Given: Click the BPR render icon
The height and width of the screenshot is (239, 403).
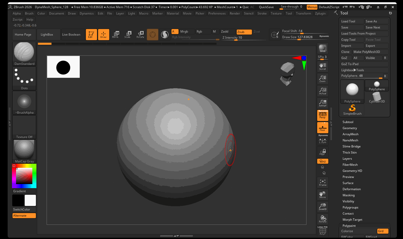Looking at the screenshot, I should coord(323,48).
